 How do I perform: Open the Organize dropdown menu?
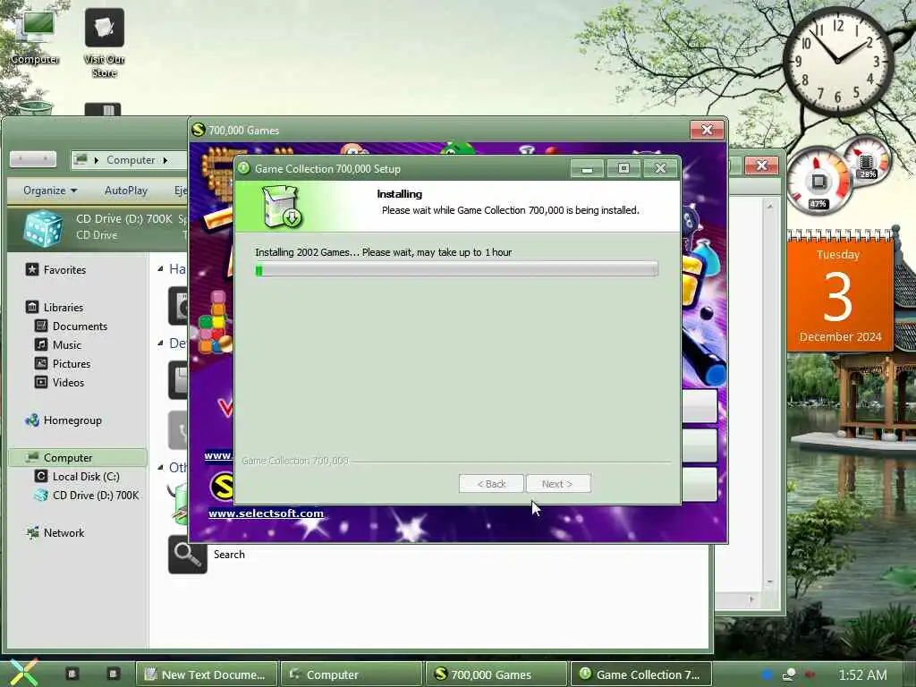pyautogui.click(x=50, y=191)
